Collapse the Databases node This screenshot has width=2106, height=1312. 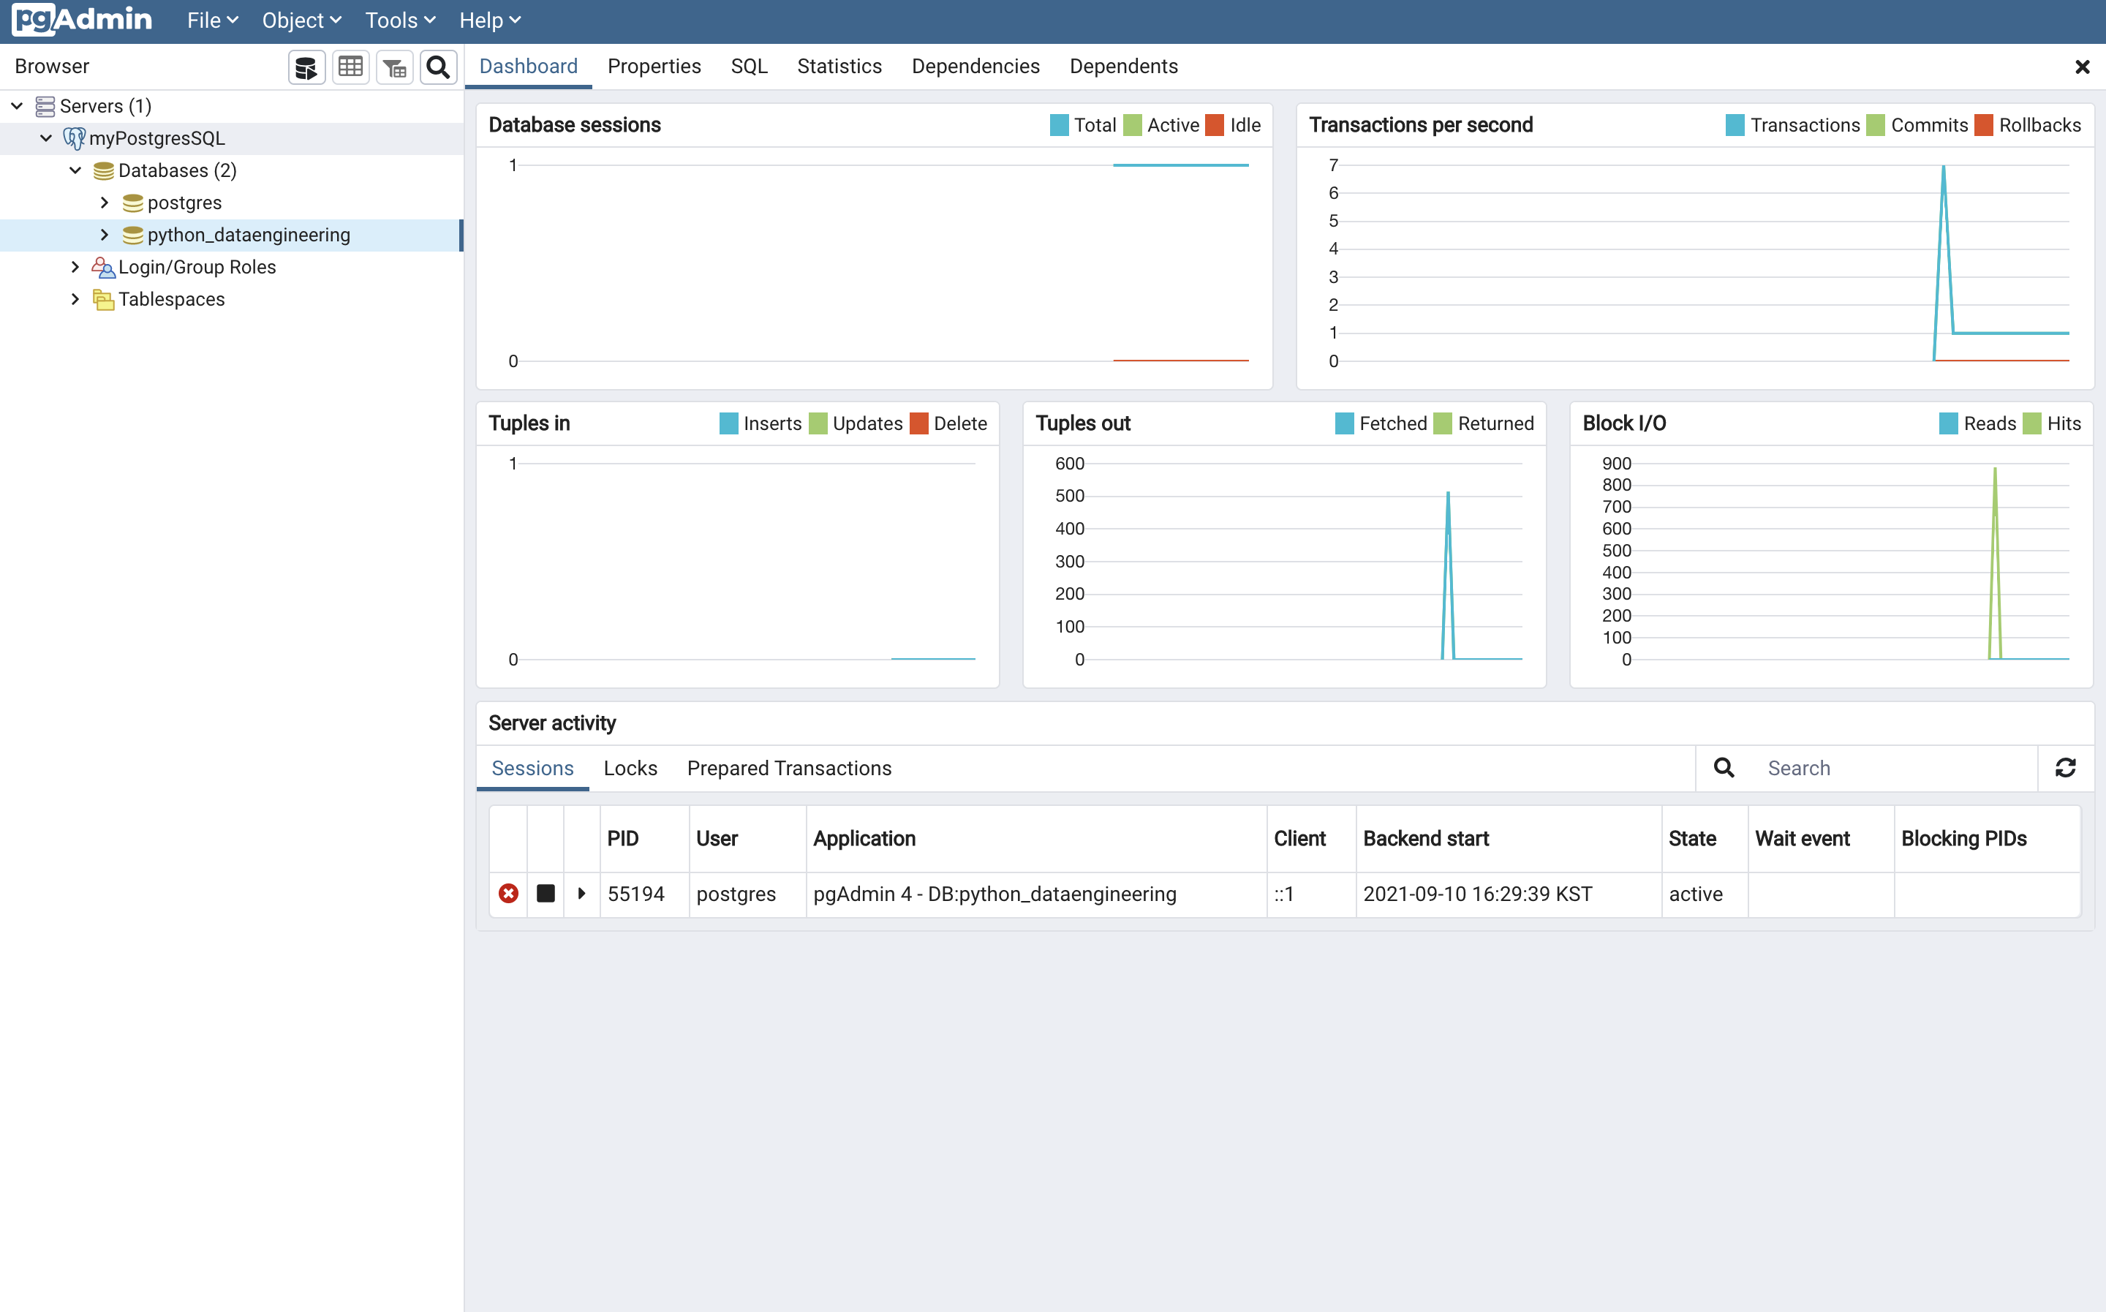click(75, 170)
